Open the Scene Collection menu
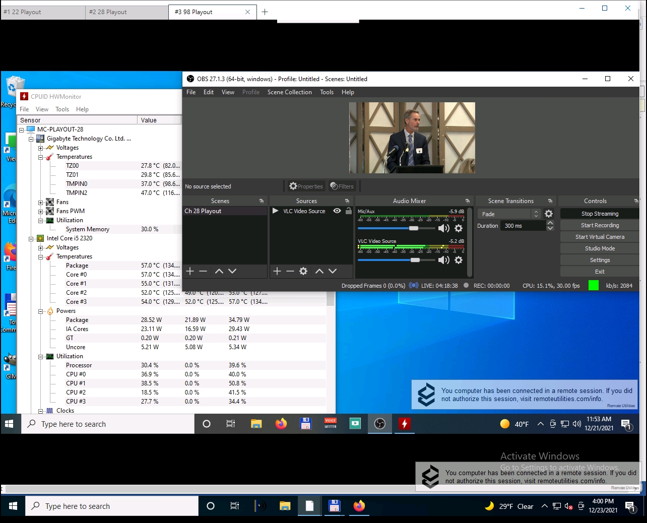 point(289,92)
